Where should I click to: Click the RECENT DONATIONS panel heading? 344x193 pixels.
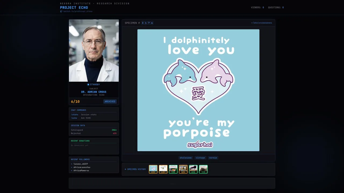[x=80, y=141]
